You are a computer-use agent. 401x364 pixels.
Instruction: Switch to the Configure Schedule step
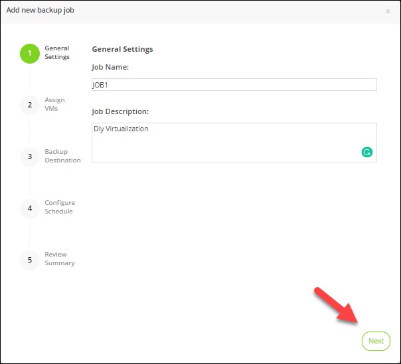click(60, 207)
